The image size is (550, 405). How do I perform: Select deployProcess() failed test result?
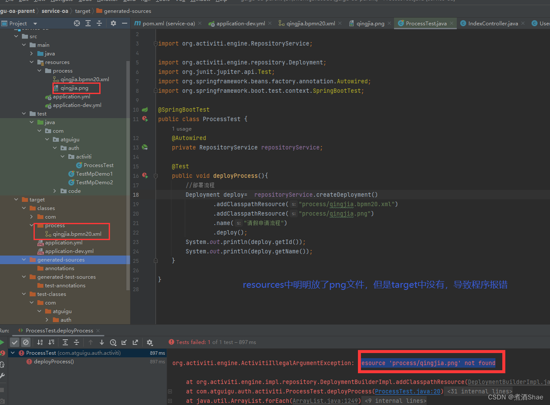click(54, 362)
